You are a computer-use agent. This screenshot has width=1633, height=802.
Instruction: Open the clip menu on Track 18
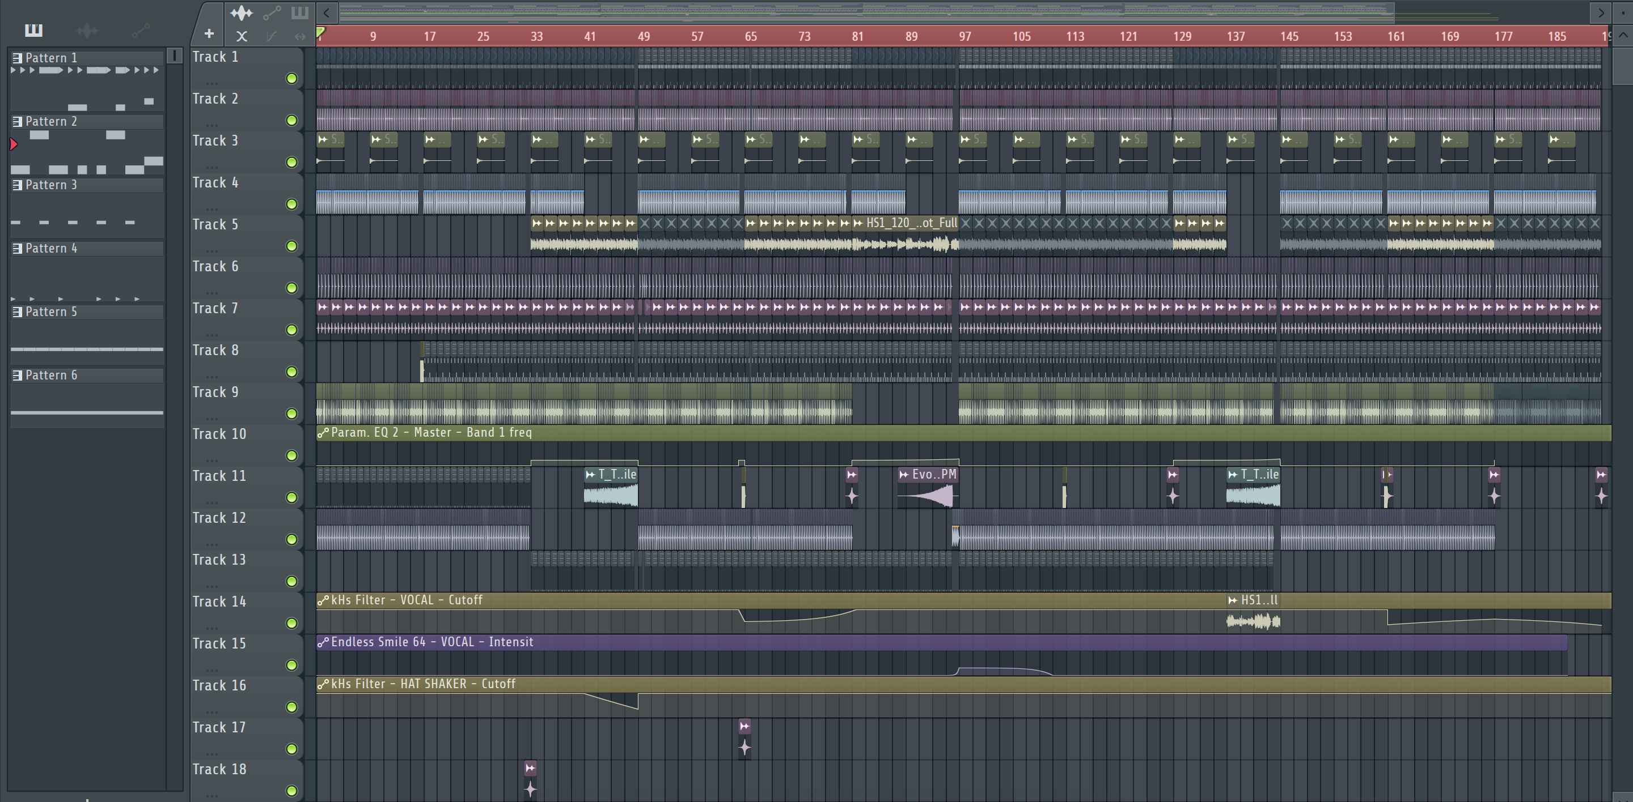tap(531, 769)
